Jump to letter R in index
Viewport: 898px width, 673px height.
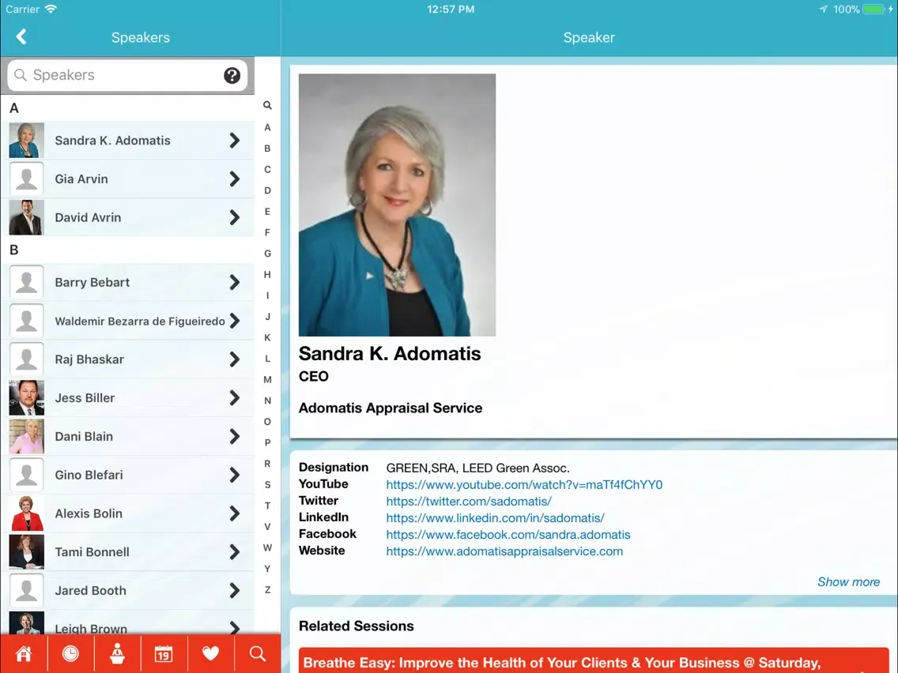coord(267,464)
